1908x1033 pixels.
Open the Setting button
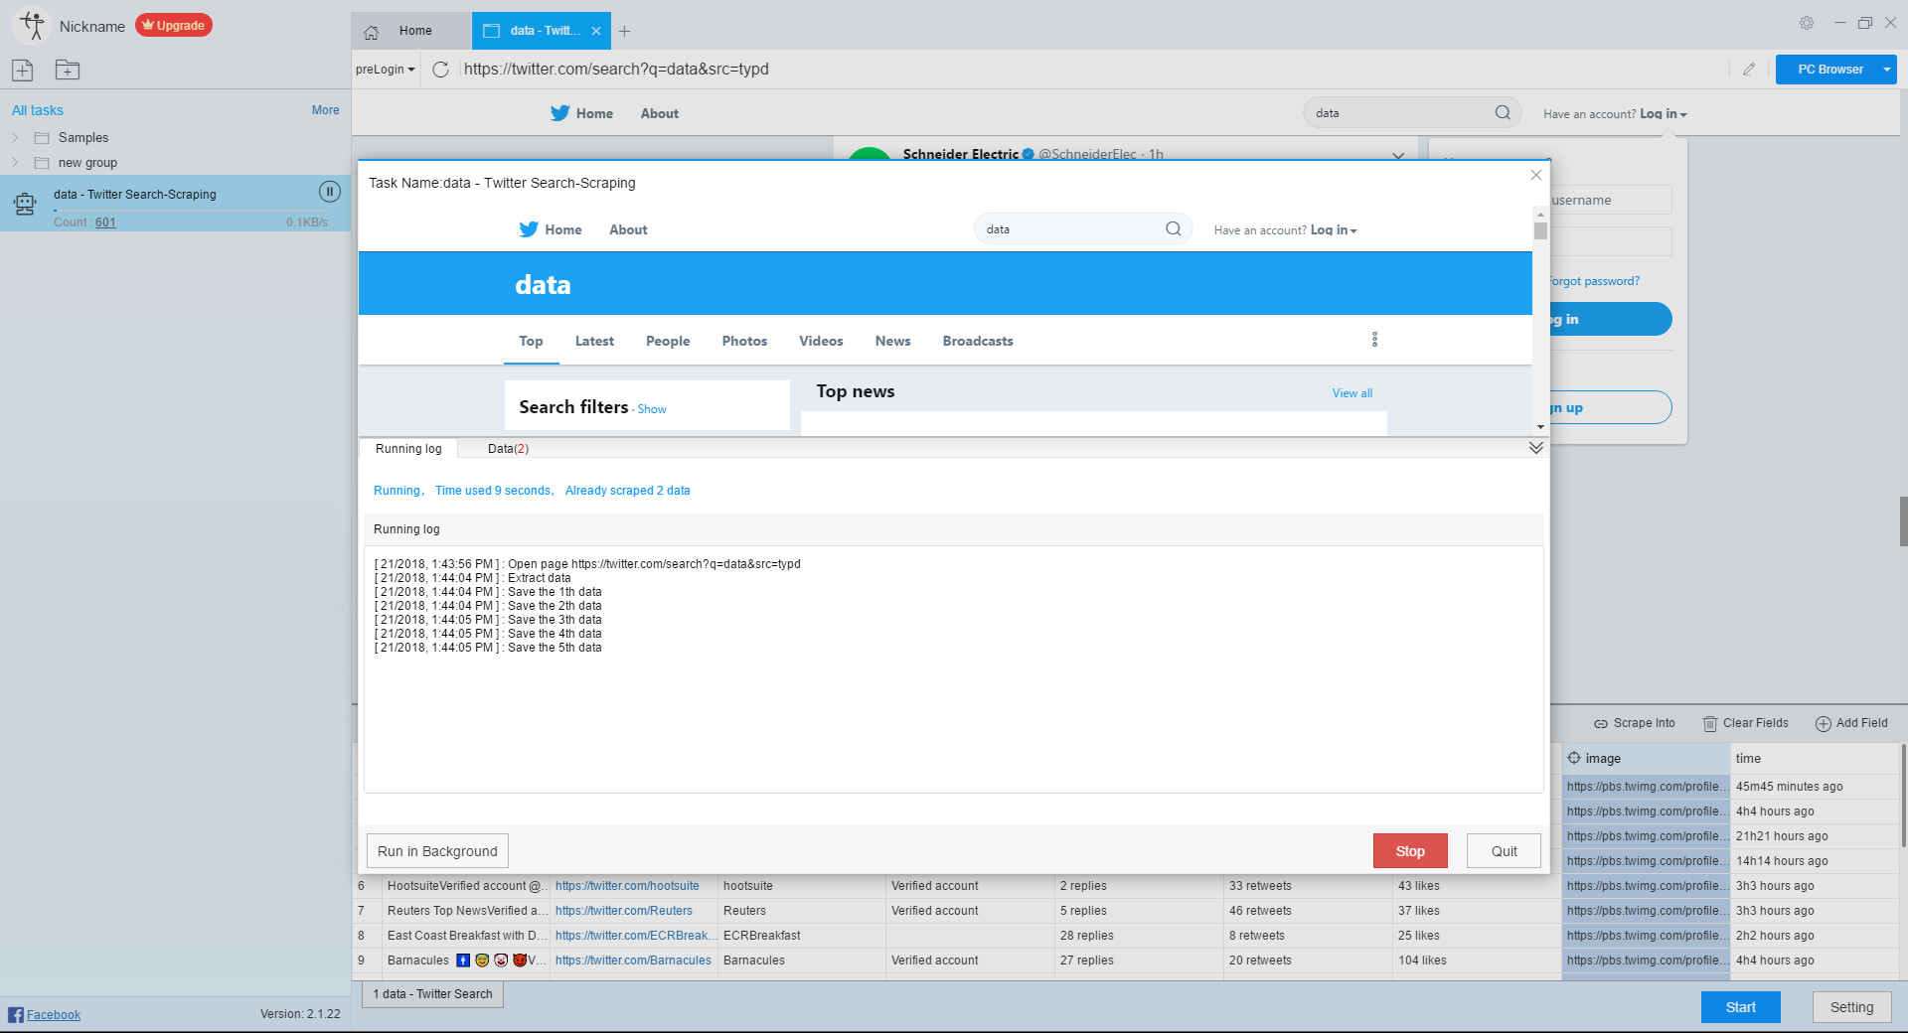click(x=1851, y=1007)
